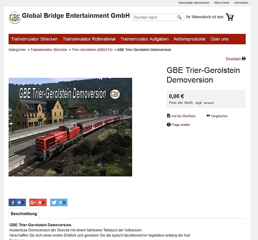Viewport: 258px width, 240px height.
Task: Click the Merkliste document icon
Action: pyautogui.click(x=169, y=116)
